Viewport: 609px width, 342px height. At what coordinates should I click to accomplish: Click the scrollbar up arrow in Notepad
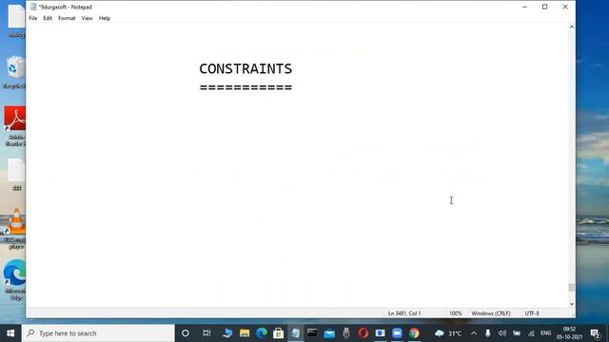[571, 27]
